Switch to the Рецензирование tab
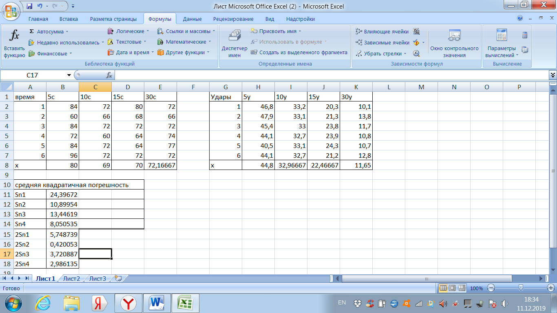This screenshot has height=313, width=557. tap(233, 19)
